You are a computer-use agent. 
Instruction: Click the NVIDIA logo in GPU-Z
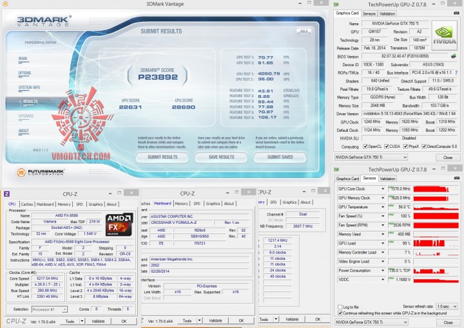click(444, 35)
